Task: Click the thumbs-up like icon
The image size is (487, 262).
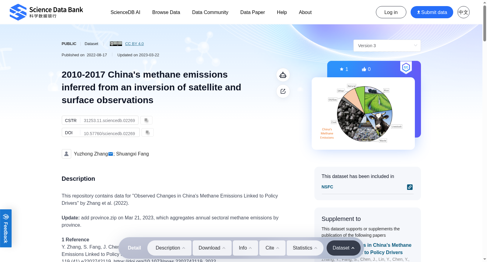Action: (x=364, y=69)
